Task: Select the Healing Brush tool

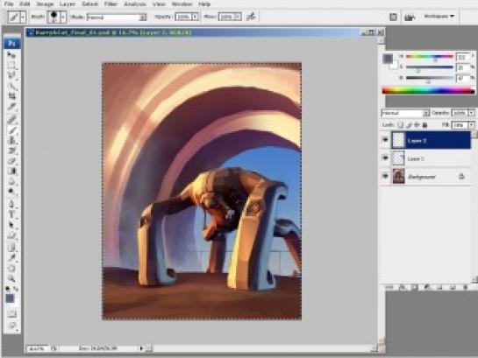Action: click(11, 120)
